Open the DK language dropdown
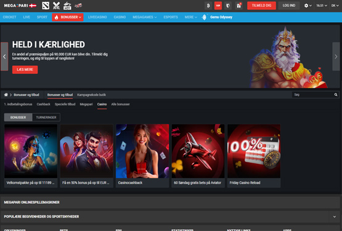Screen dimensions: 342x231 (x=335, y=6)
